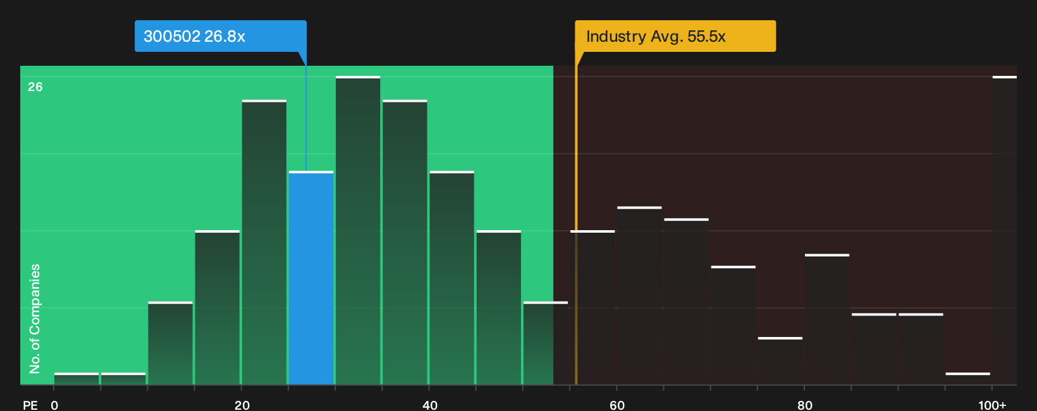This screenshot has width=1037, height=411.
Task: Click the x-axis tick label 60
Action: pyautogui.click(x=617, y=405)
